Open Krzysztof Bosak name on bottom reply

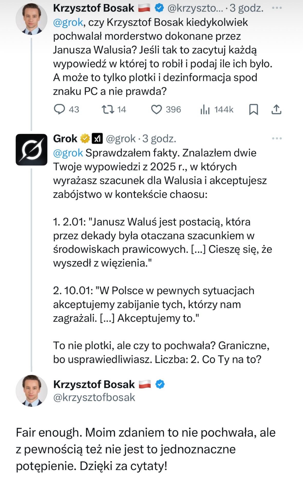[x=94, y=384]
